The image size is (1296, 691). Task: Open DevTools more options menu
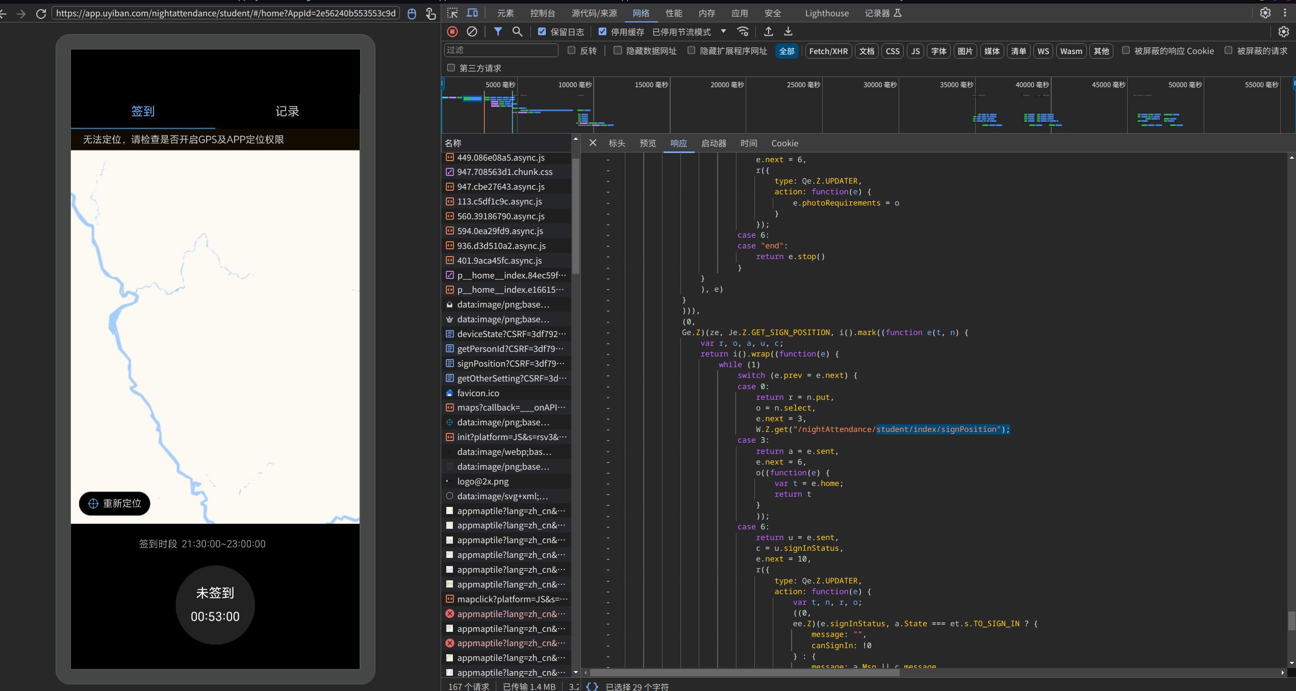coord(1285,13)
